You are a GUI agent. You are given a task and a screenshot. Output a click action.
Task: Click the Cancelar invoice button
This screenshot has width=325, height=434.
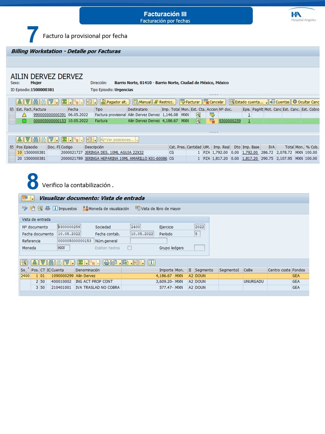(x=214, y=102)
